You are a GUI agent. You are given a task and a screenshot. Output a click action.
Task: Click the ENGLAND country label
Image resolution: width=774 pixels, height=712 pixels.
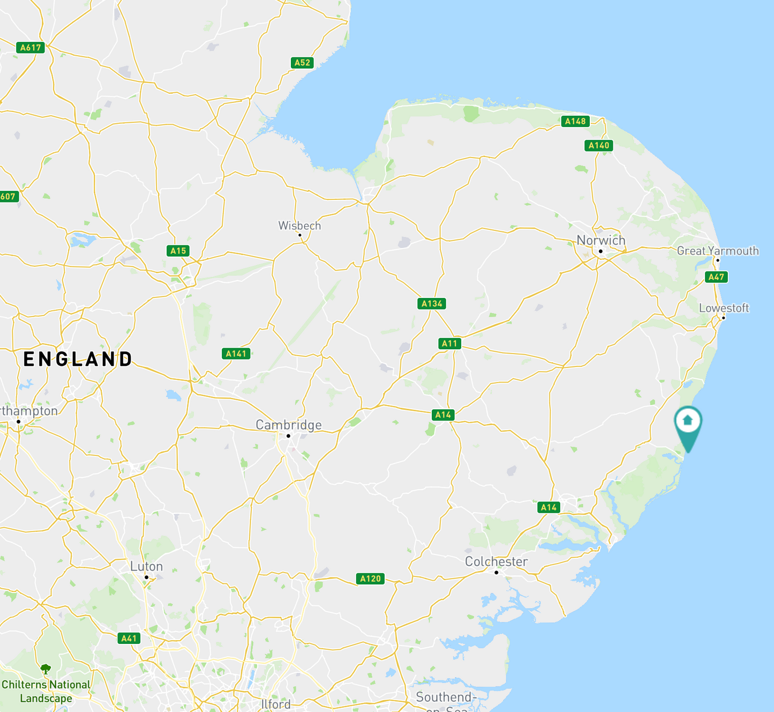(x=78, y=359)
